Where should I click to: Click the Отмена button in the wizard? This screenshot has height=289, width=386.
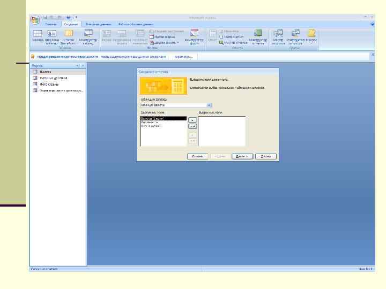click(x=197, y=156)
